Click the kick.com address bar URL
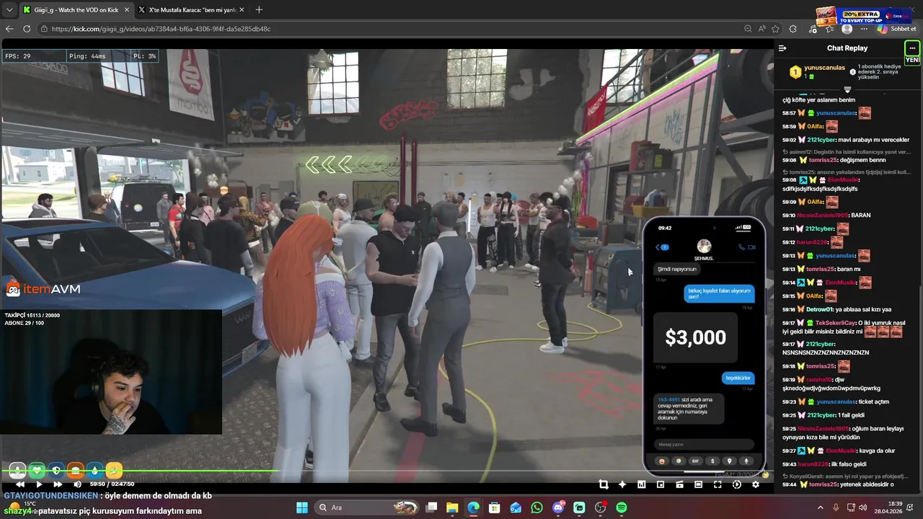923x519 pixels. [x=162, y=29]
